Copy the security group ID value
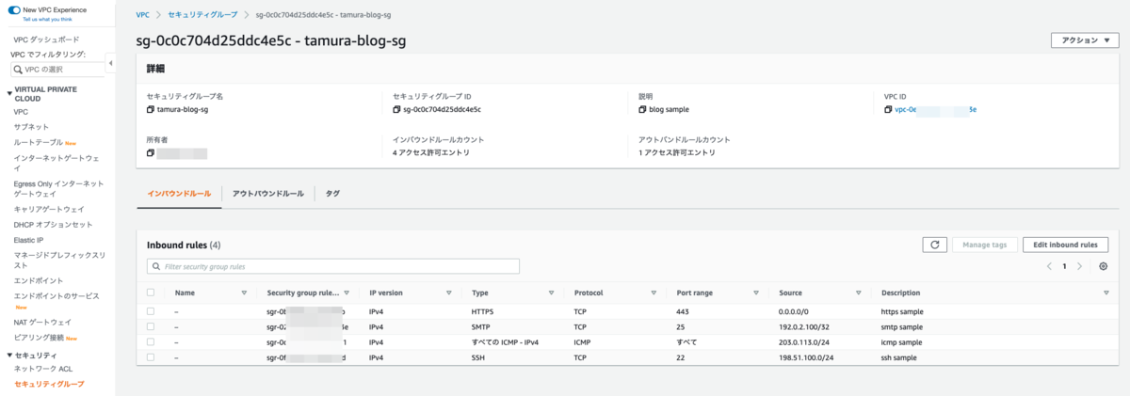This screenshot has height=396, width=1130. (x=396, y=109)
